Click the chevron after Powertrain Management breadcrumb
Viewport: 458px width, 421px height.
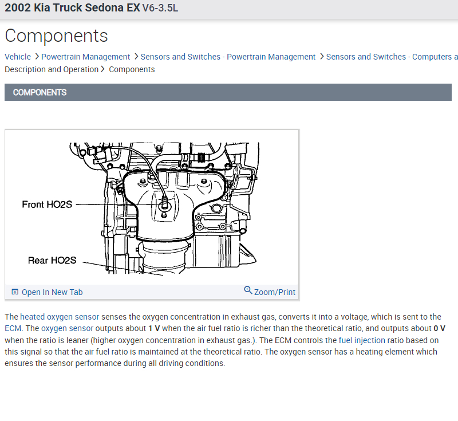pyautogui.click(x=136, y=56)
